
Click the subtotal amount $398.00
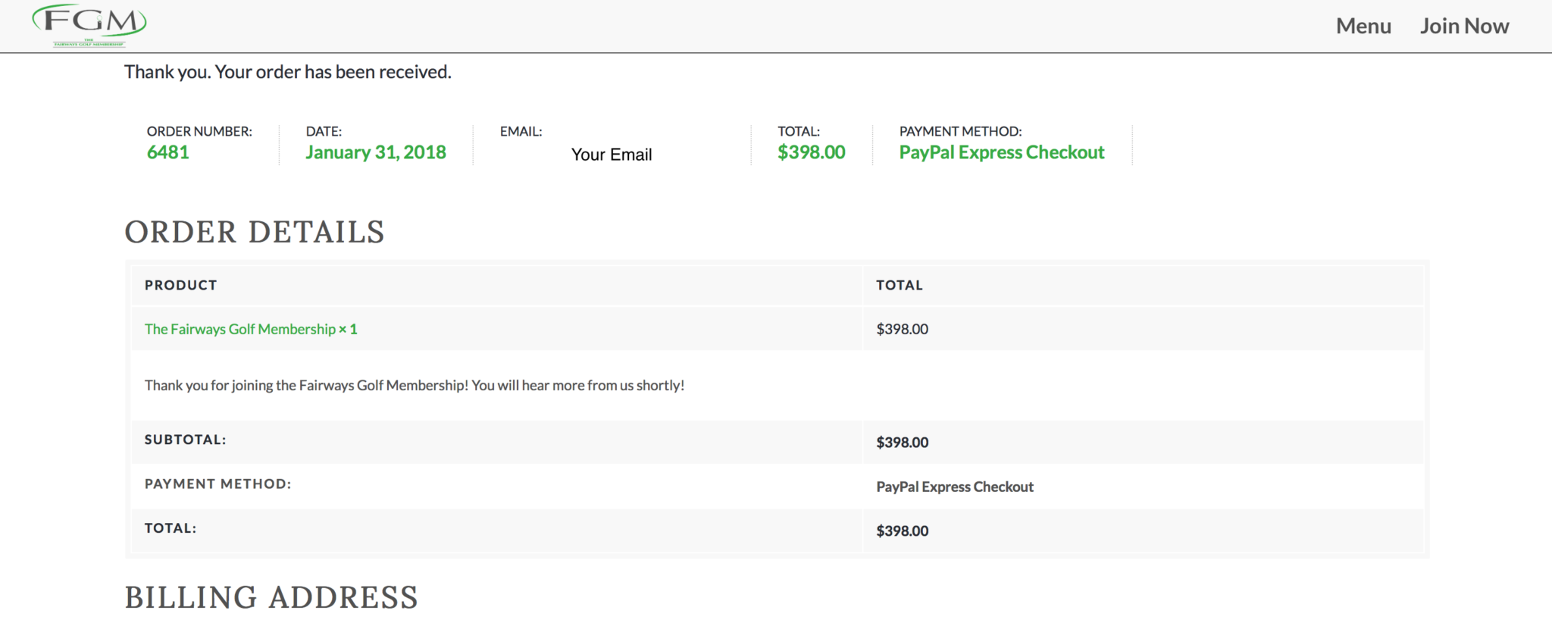tap(902, 443)
